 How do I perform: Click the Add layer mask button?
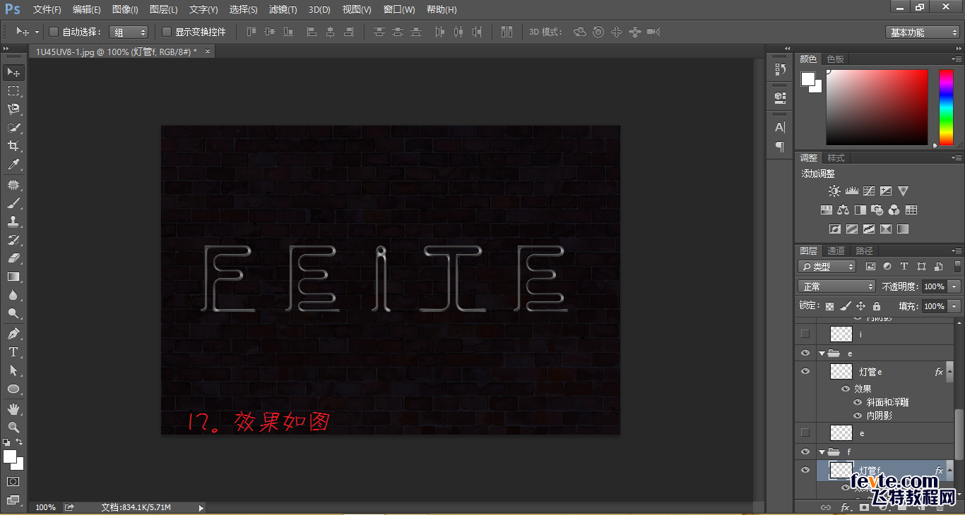(x=864, y=507)
